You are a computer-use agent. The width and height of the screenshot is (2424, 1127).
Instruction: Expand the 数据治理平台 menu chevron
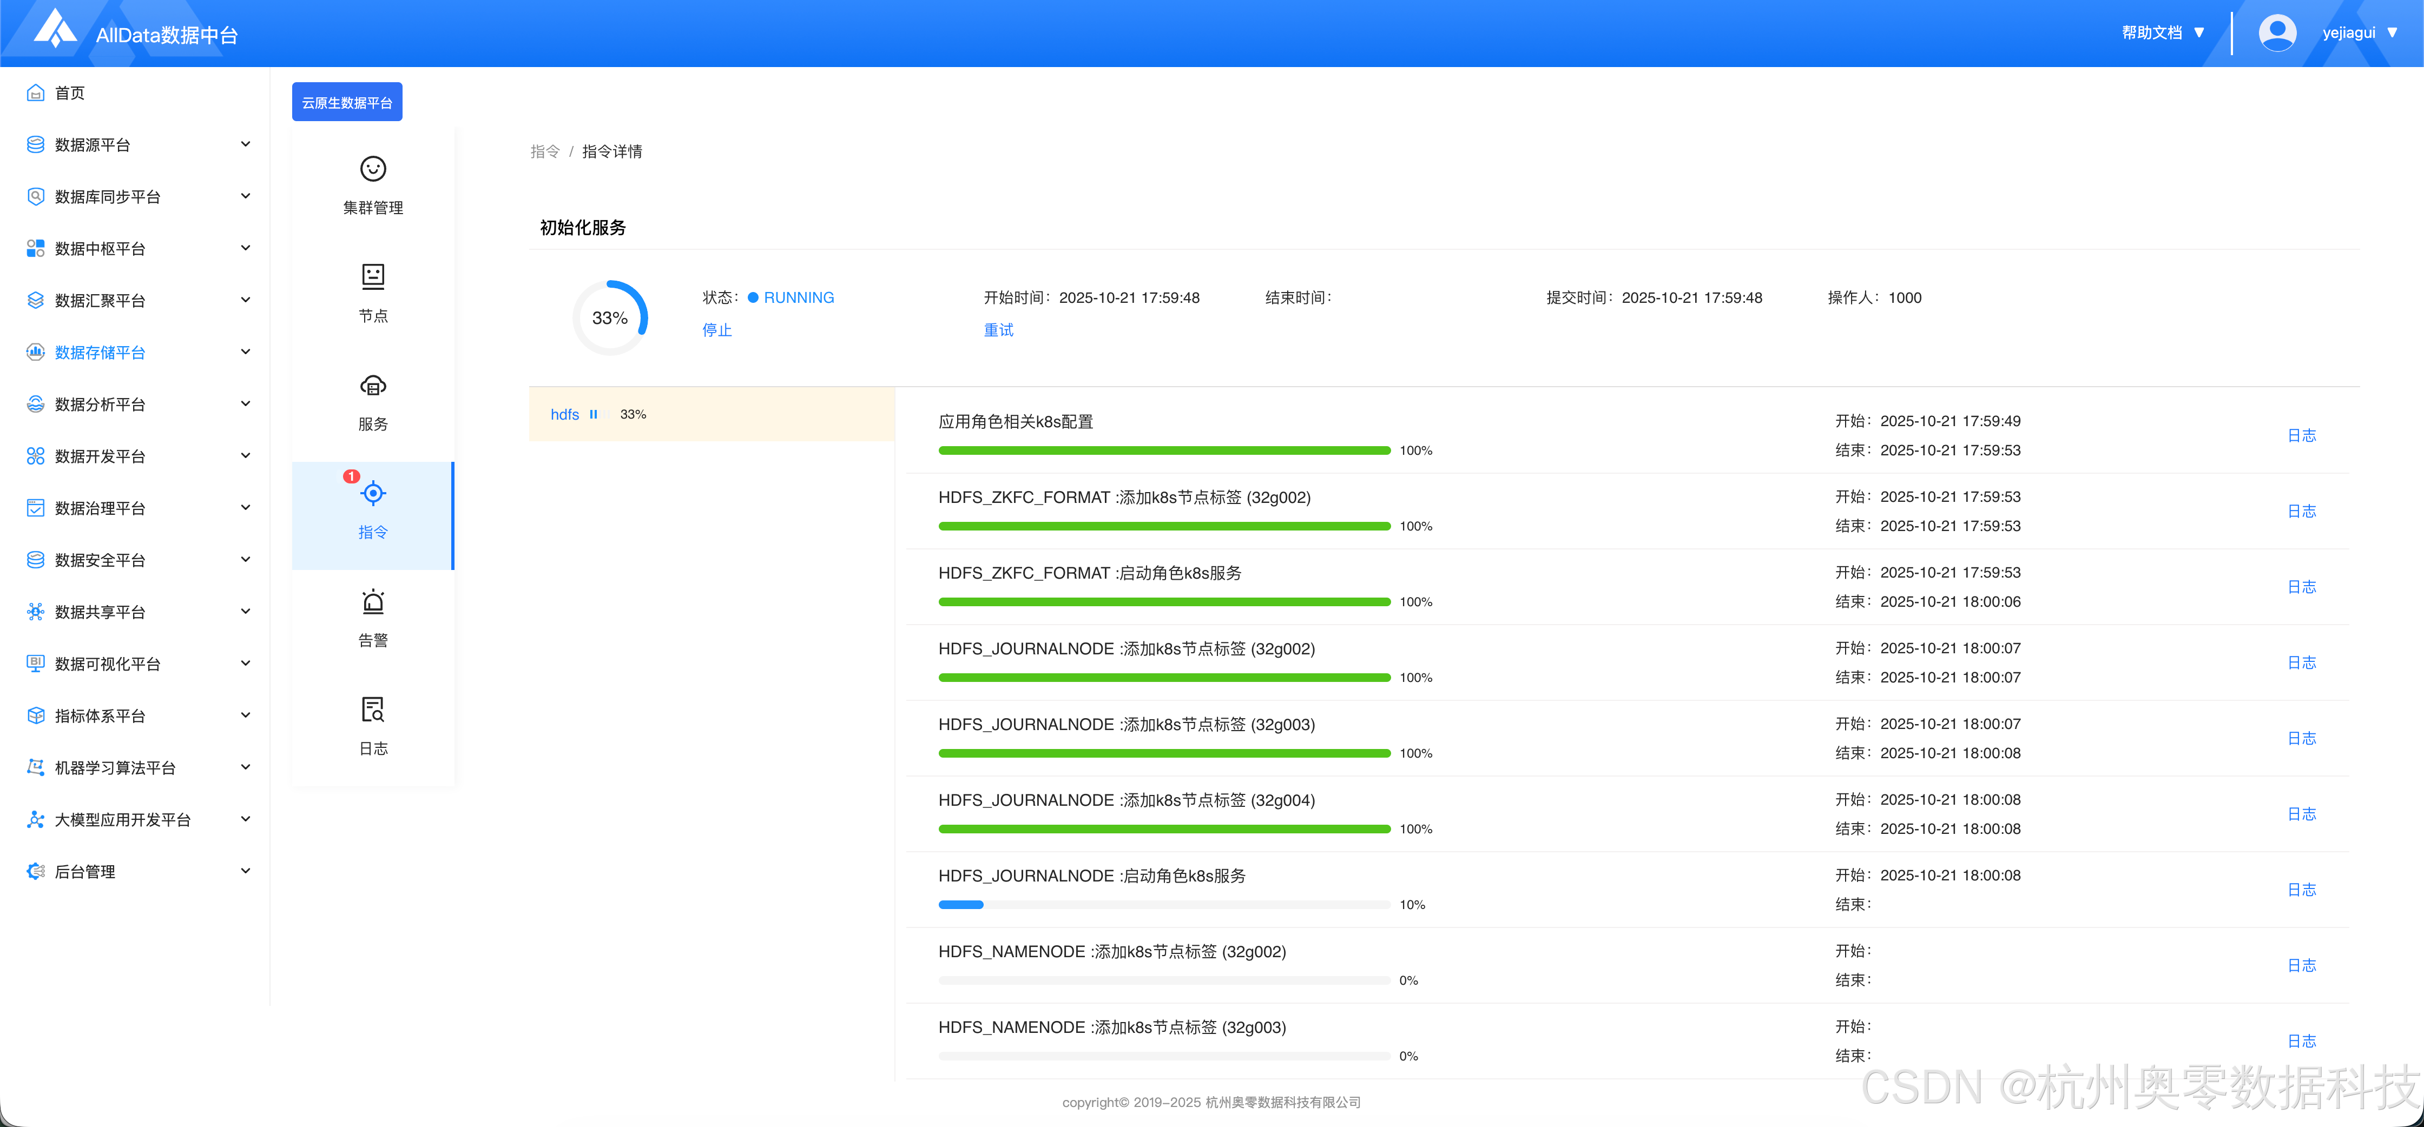pos(246,507)
